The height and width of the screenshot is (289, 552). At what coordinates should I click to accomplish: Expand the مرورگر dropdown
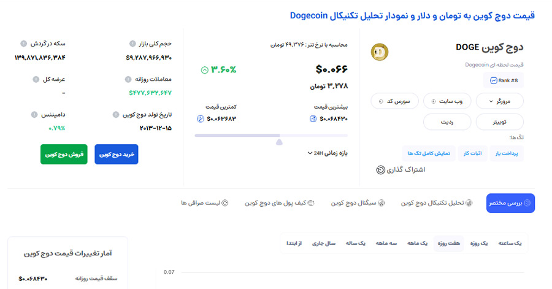tap(499, 101)
